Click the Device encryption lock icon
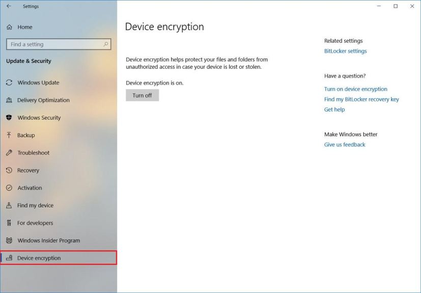The height and width of the screenshot is (293, 421). click(9, 258)
